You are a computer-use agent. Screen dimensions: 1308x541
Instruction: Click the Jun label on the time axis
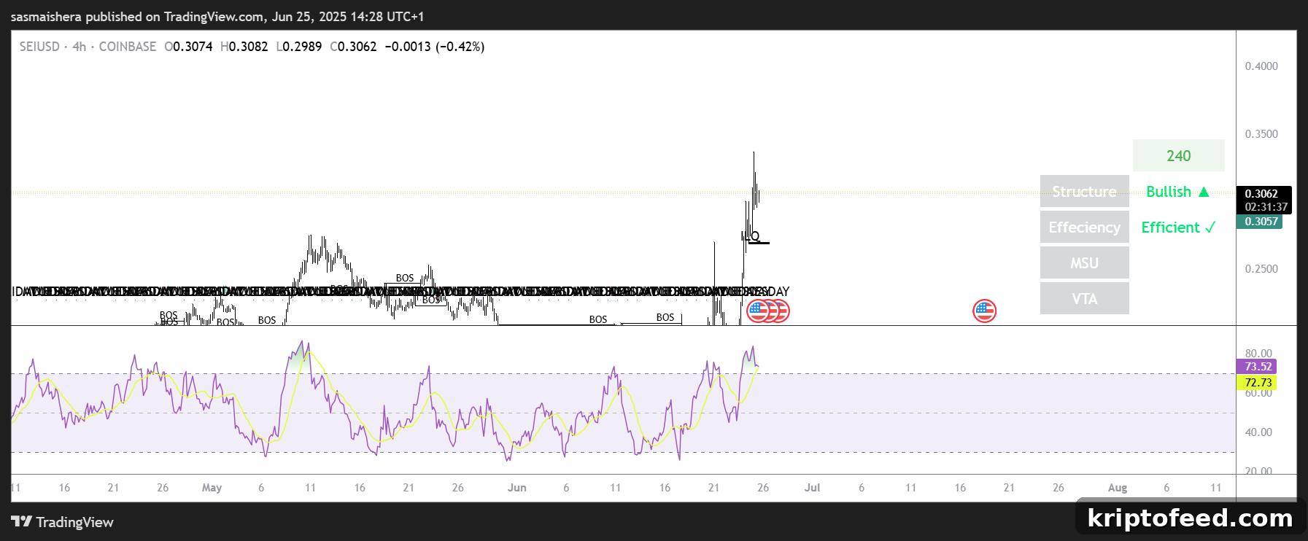click(x=517, y=488)
